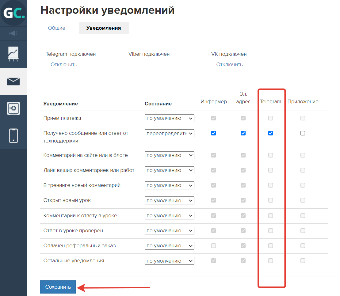Toggle Приложение checkbox for Прием платежа
This screenshot has height=296, width=340.
303,118
